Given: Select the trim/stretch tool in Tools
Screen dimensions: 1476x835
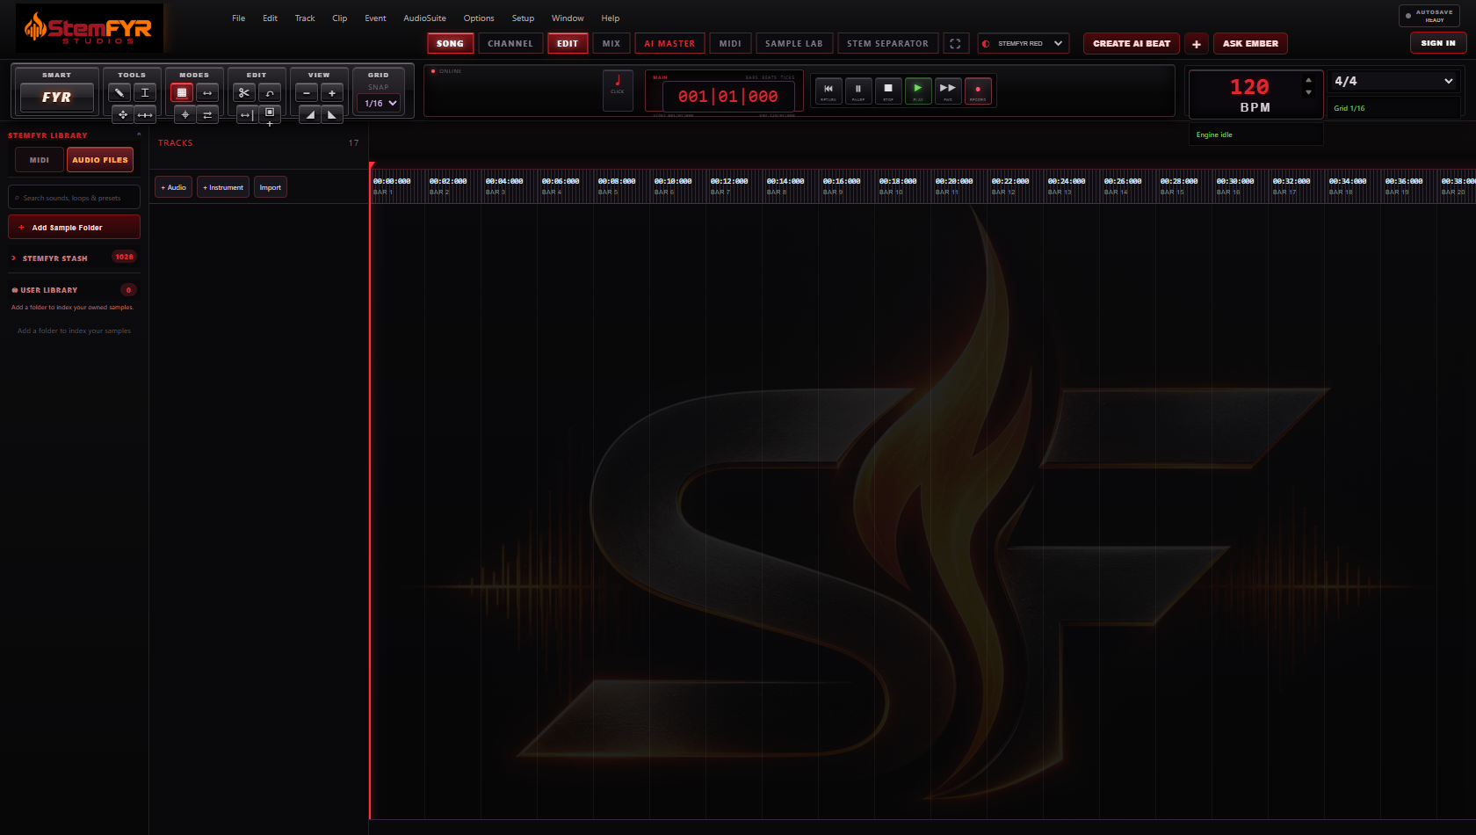Looking at the screenshot, I should [145, 114].
